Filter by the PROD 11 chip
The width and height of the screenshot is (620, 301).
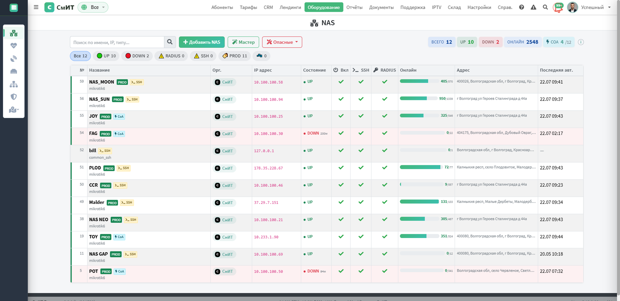[x=235, y=56]
